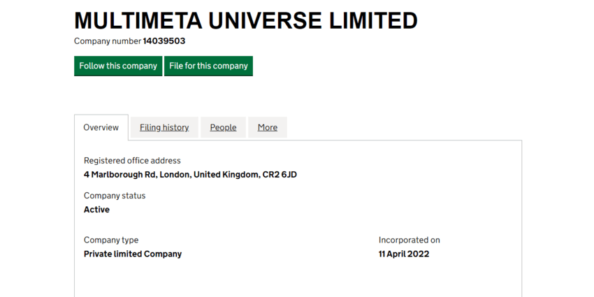This screenshot has height=297, width=594.
Task: Select the Overview tab
Action: [x=101, y=127]
